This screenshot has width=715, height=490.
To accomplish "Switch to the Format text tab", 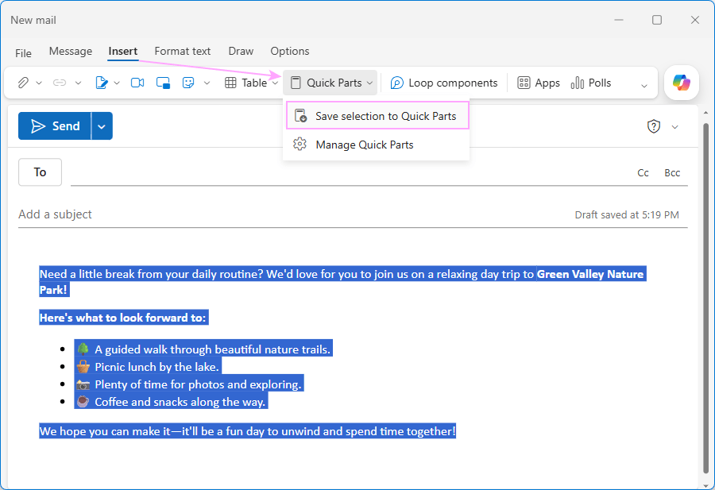I will click(x=183, y=51).
